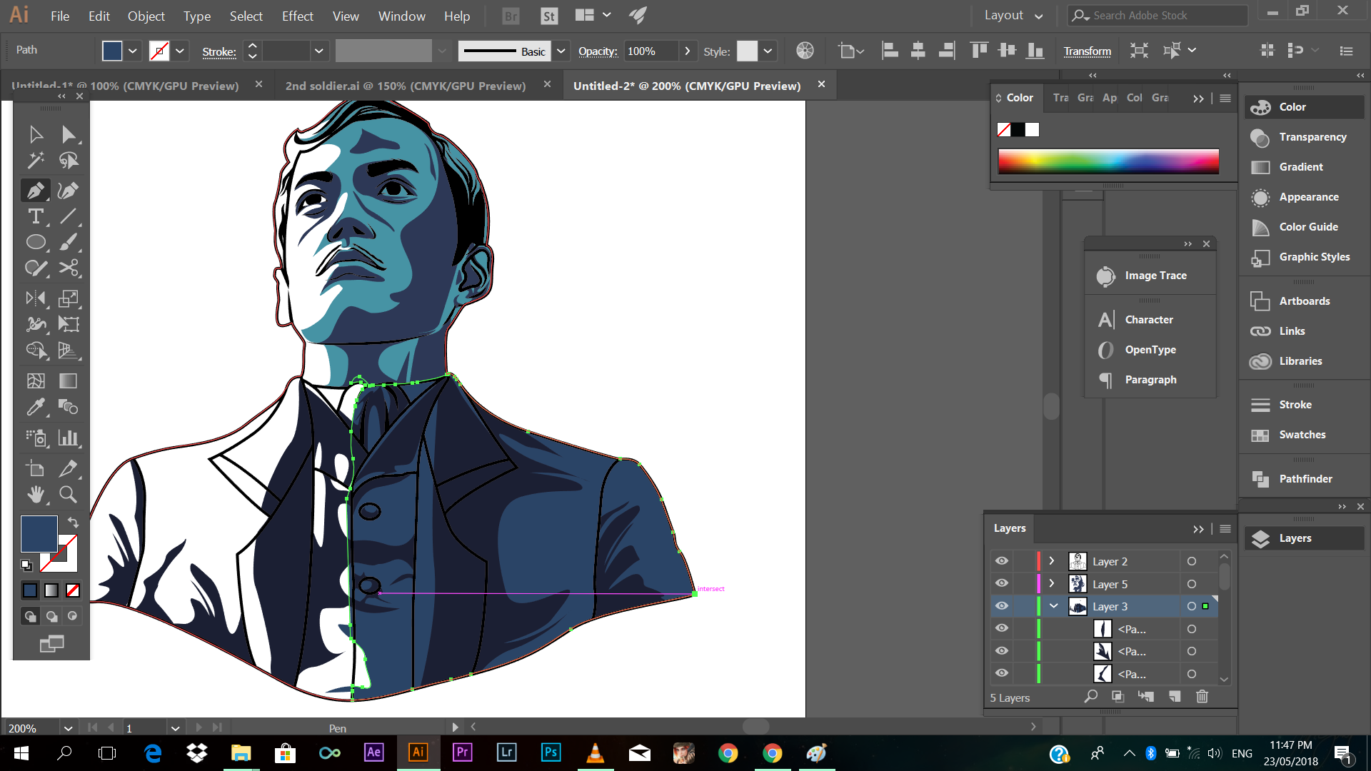Enable Draw Behind mode
This screenshot has width=1371, height=771.
(x=51, y=616)
